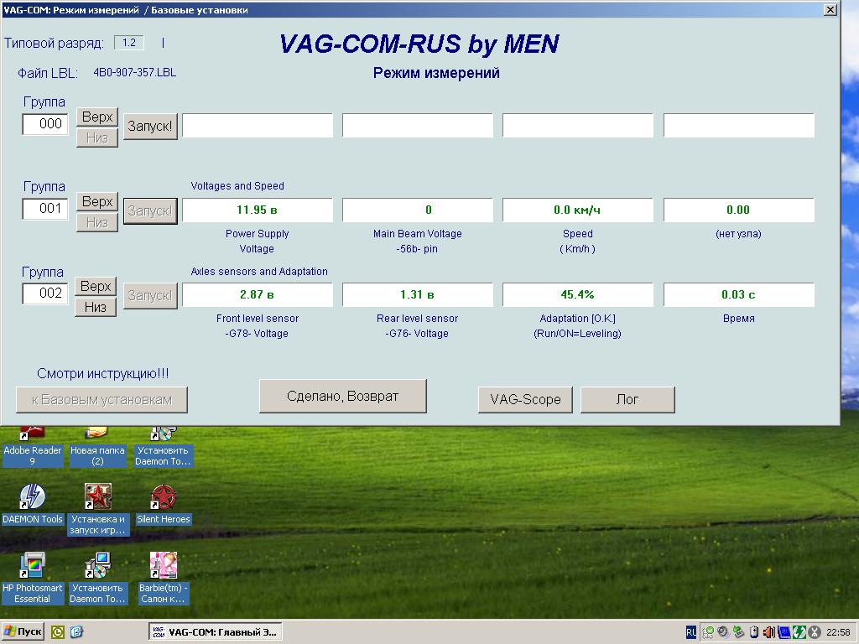Viewport: 859px width, 644px height.
Task: Select the group 002 number input
Action: coord(45,293)
